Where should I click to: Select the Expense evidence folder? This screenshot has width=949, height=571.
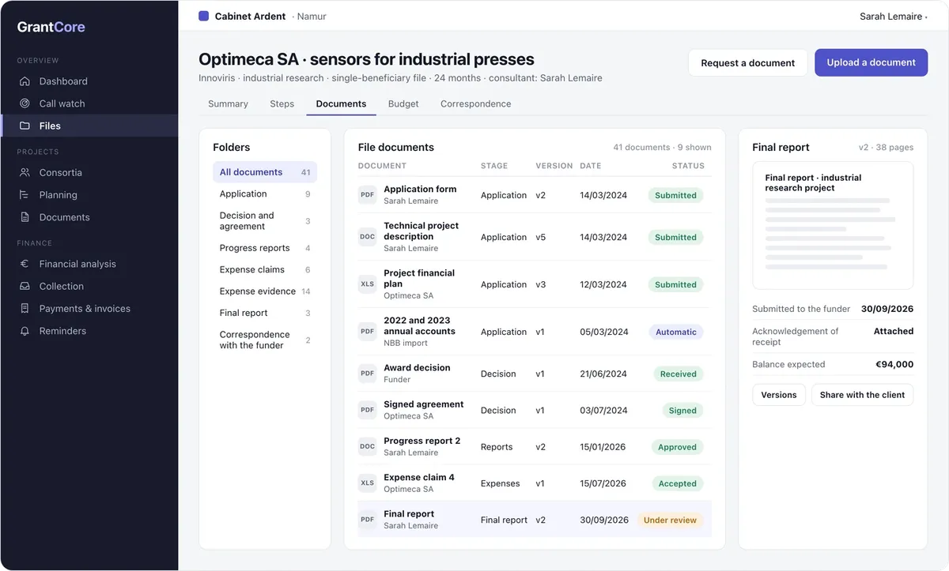click(265, 291)
